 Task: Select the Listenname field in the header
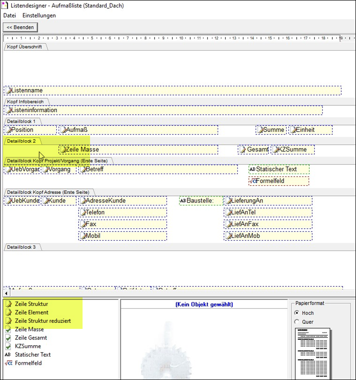point(172,91)
